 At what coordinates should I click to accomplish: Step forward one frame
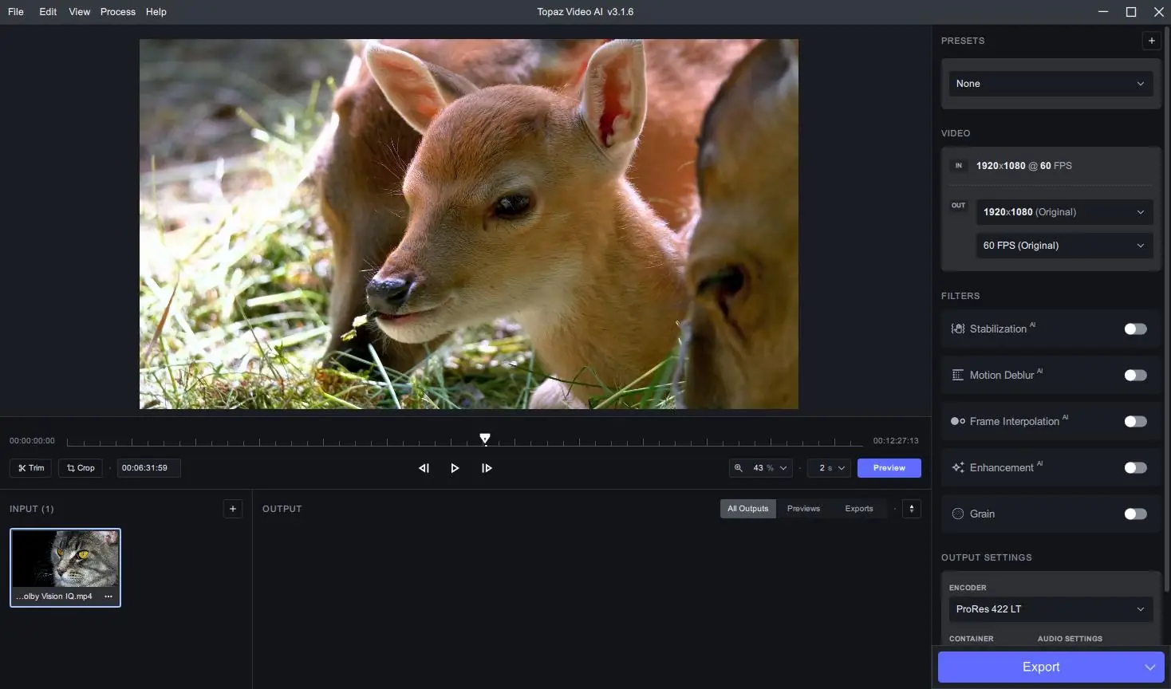click(487, 468)
